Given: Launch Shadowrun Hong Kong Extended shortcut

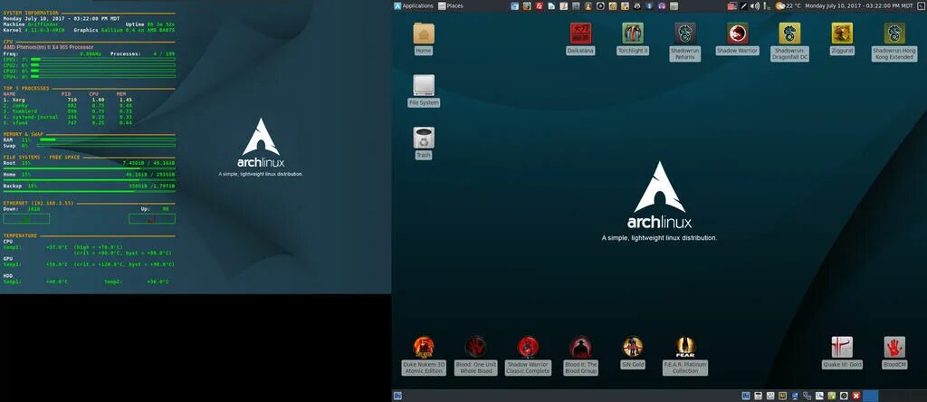Looking at the screenshot, I should (x=894, y=34).
